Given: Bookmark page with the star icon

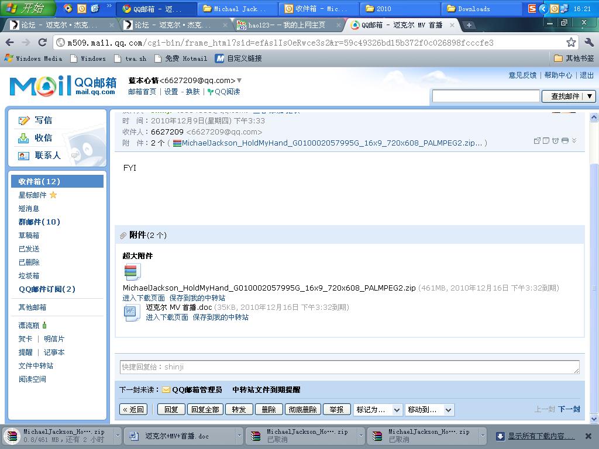Looking at the screenshot, I should [x=571, y=43].
